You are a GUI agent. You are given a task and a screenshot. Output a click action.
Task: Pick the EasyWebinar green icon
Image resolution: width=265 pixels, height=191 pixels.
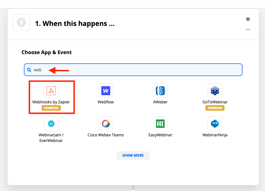160,124
